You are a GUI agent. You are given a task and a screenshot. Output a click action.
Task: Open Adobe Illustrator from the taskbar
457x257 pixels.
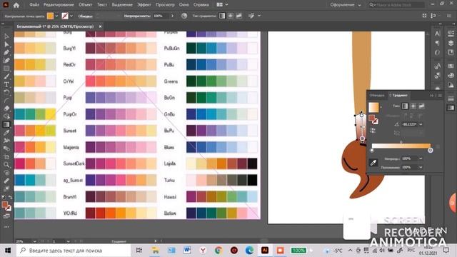coord(265,251)
